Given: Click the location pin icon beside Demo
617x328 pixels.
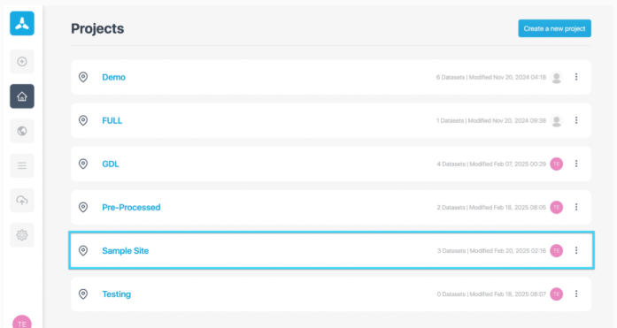Looking at the screenshot, I should click(83, 77).
